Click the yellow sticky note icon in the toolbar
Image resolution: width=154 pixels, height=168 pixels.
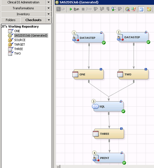pos(149,9)
